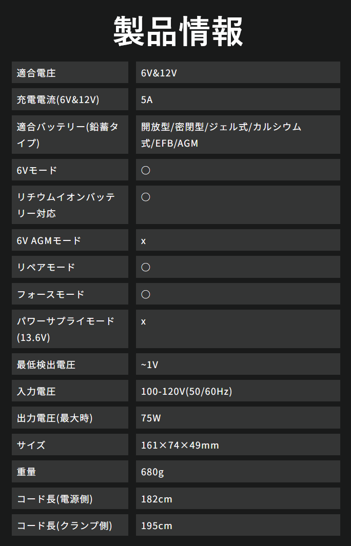Click the 5A charging current value

click(147, 99)
